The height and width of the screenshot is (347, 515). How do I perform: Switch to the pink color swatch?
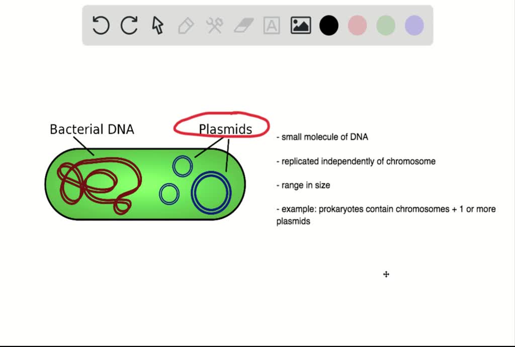(358, 25)
